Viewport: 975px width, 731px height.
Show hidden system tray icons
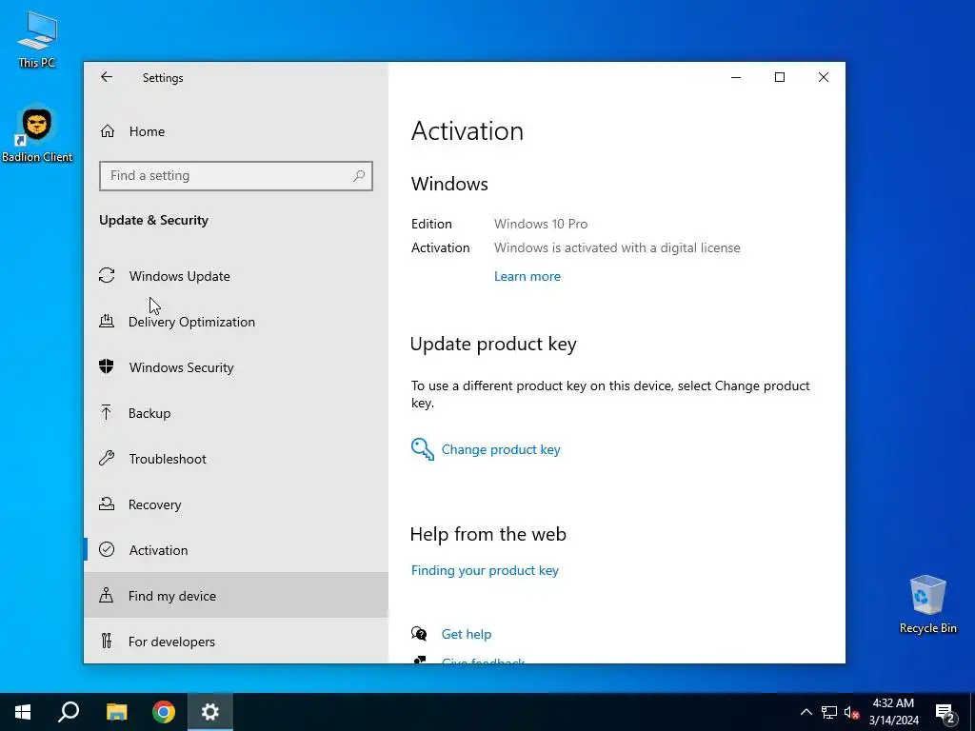(x=806, y=712)
